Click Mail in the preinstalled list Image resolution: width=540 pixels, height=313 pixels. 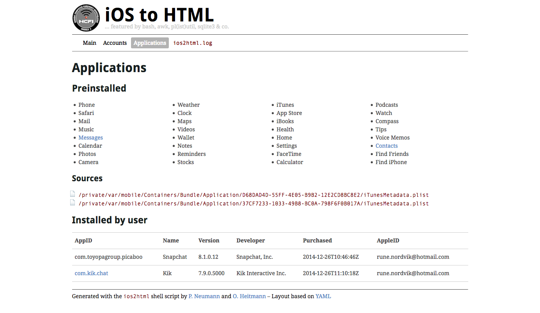pyautogui.click(x=84, y=121)
